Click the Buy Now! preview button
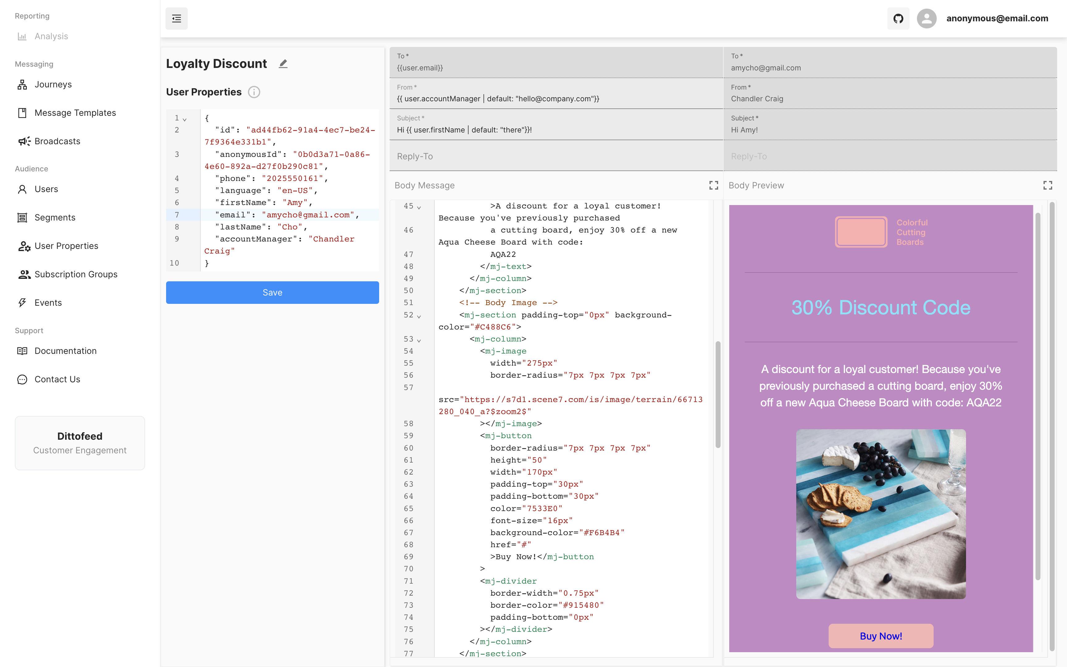Viewport: 1067px width, 667px height. coord(881,636)
